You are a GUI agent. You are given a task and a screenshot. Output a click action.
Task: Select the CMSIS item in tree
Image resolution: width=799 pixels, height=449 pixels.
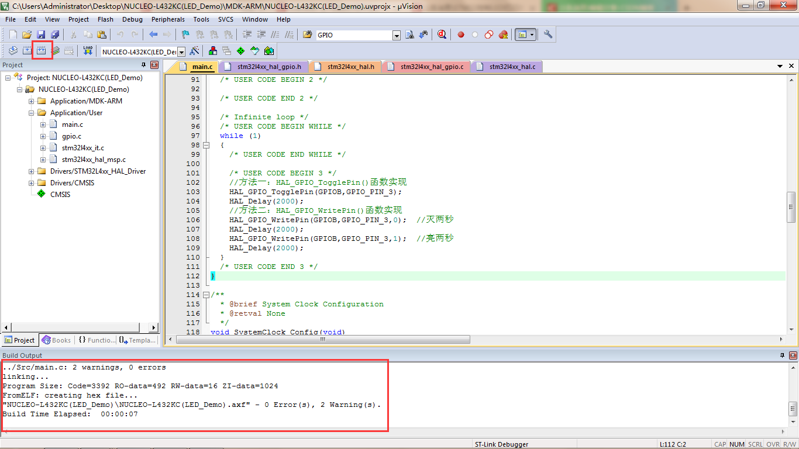(x=60, y=195)
